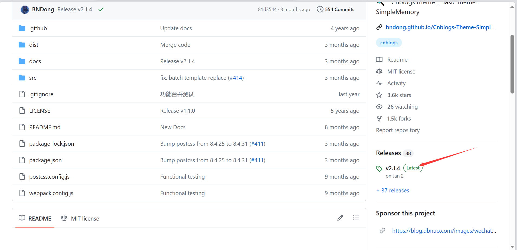Click the v2.1.4 release tag icon
This screenshot has width=517, height=250.
click(379, 169)
